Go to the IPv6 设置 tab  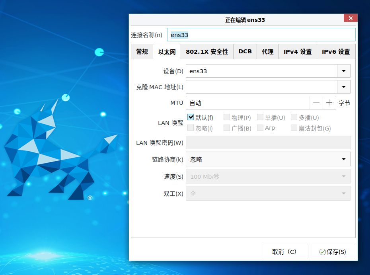tap(336, 52)
